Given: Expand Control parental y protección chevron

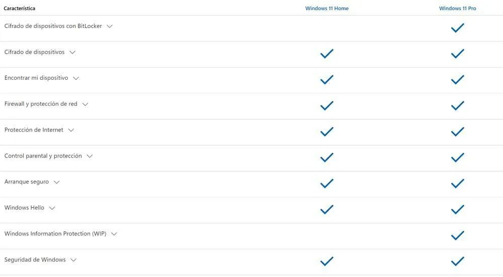Looking at the screenshot, I should click(90, 156).
